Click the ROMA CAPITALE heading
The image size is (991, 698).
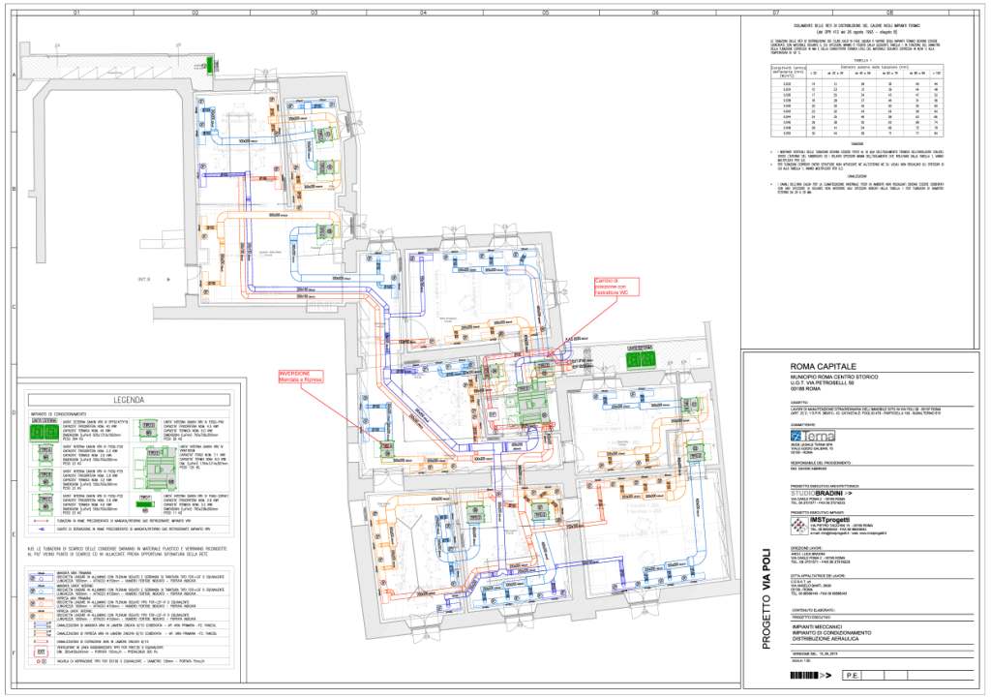[824, 367]
